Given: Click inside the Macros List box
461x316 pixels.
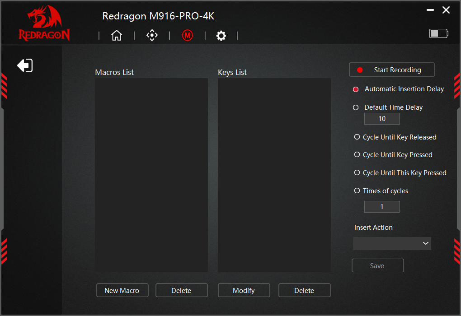Looking at the screenshot, I should [151, 175].
